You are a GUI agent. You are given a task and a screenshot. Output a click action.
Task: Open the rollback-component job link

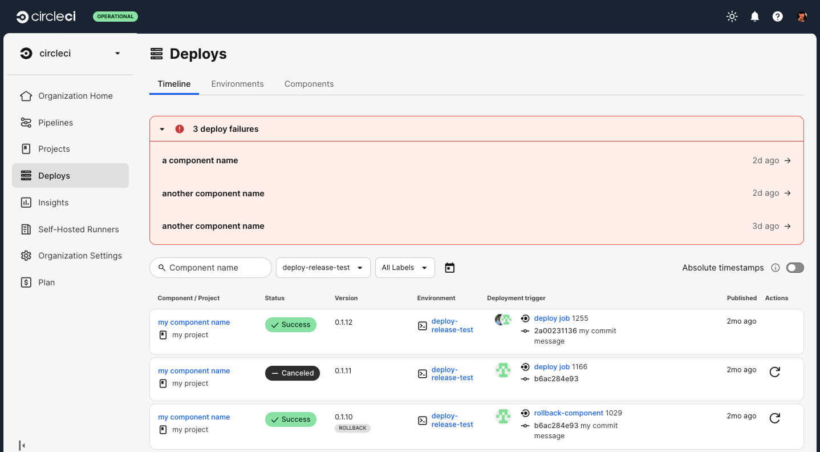coord(569,413)
